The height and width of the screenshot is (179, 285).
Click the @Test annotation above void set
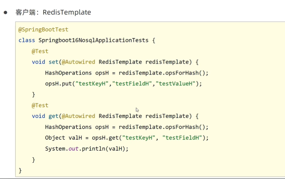click(40, 51)
